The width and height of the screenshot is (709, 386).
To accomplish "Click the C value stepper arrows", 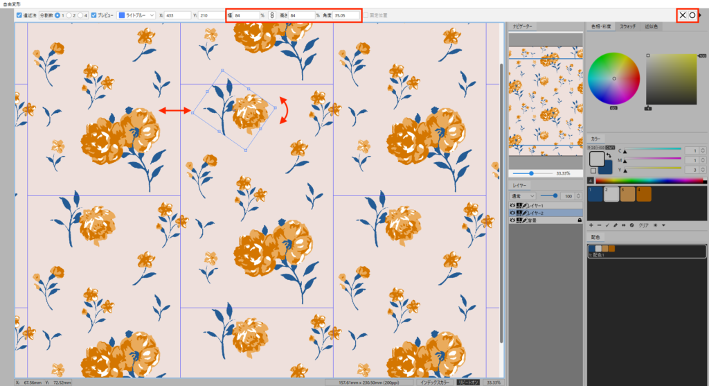I will point(703,150).
